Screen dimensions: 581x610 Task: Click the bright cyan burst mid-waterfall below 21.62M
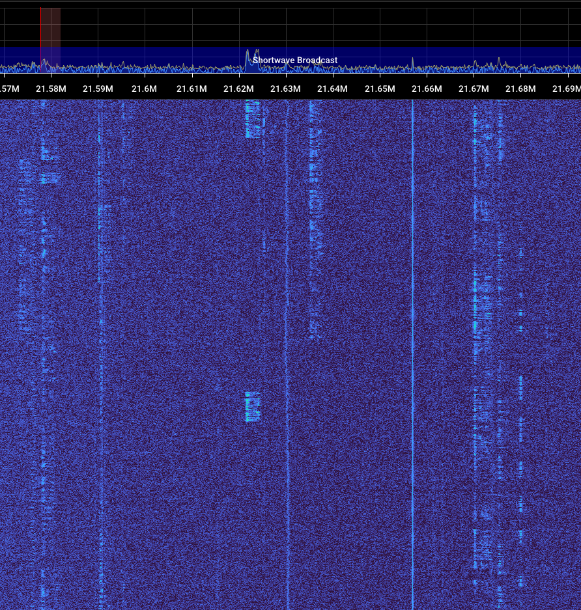coord(253,407)
